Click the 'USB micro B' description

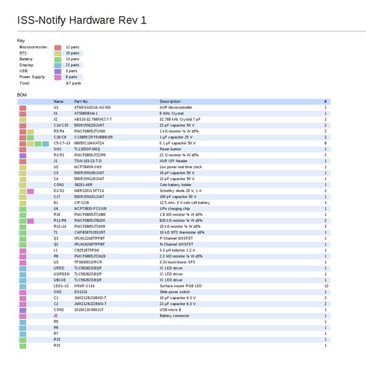[x=171, y=309]
